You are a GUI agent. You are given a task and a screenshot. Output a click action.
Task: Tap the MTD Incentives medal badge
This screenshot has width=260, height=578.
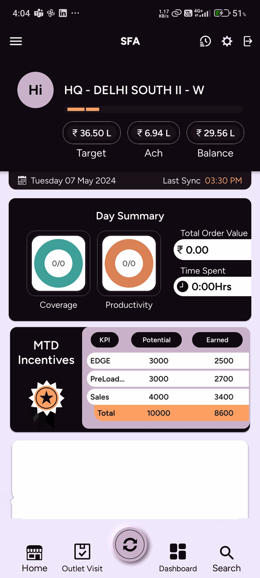pos(46,398)
